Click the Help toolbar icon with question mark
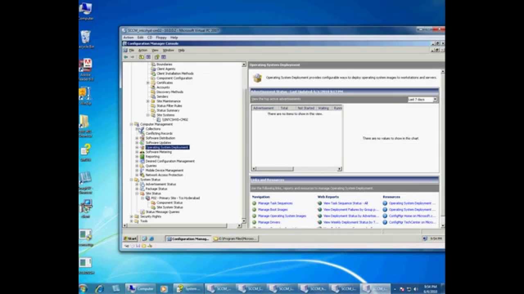524x294 pixels. [x=157, y=57]
